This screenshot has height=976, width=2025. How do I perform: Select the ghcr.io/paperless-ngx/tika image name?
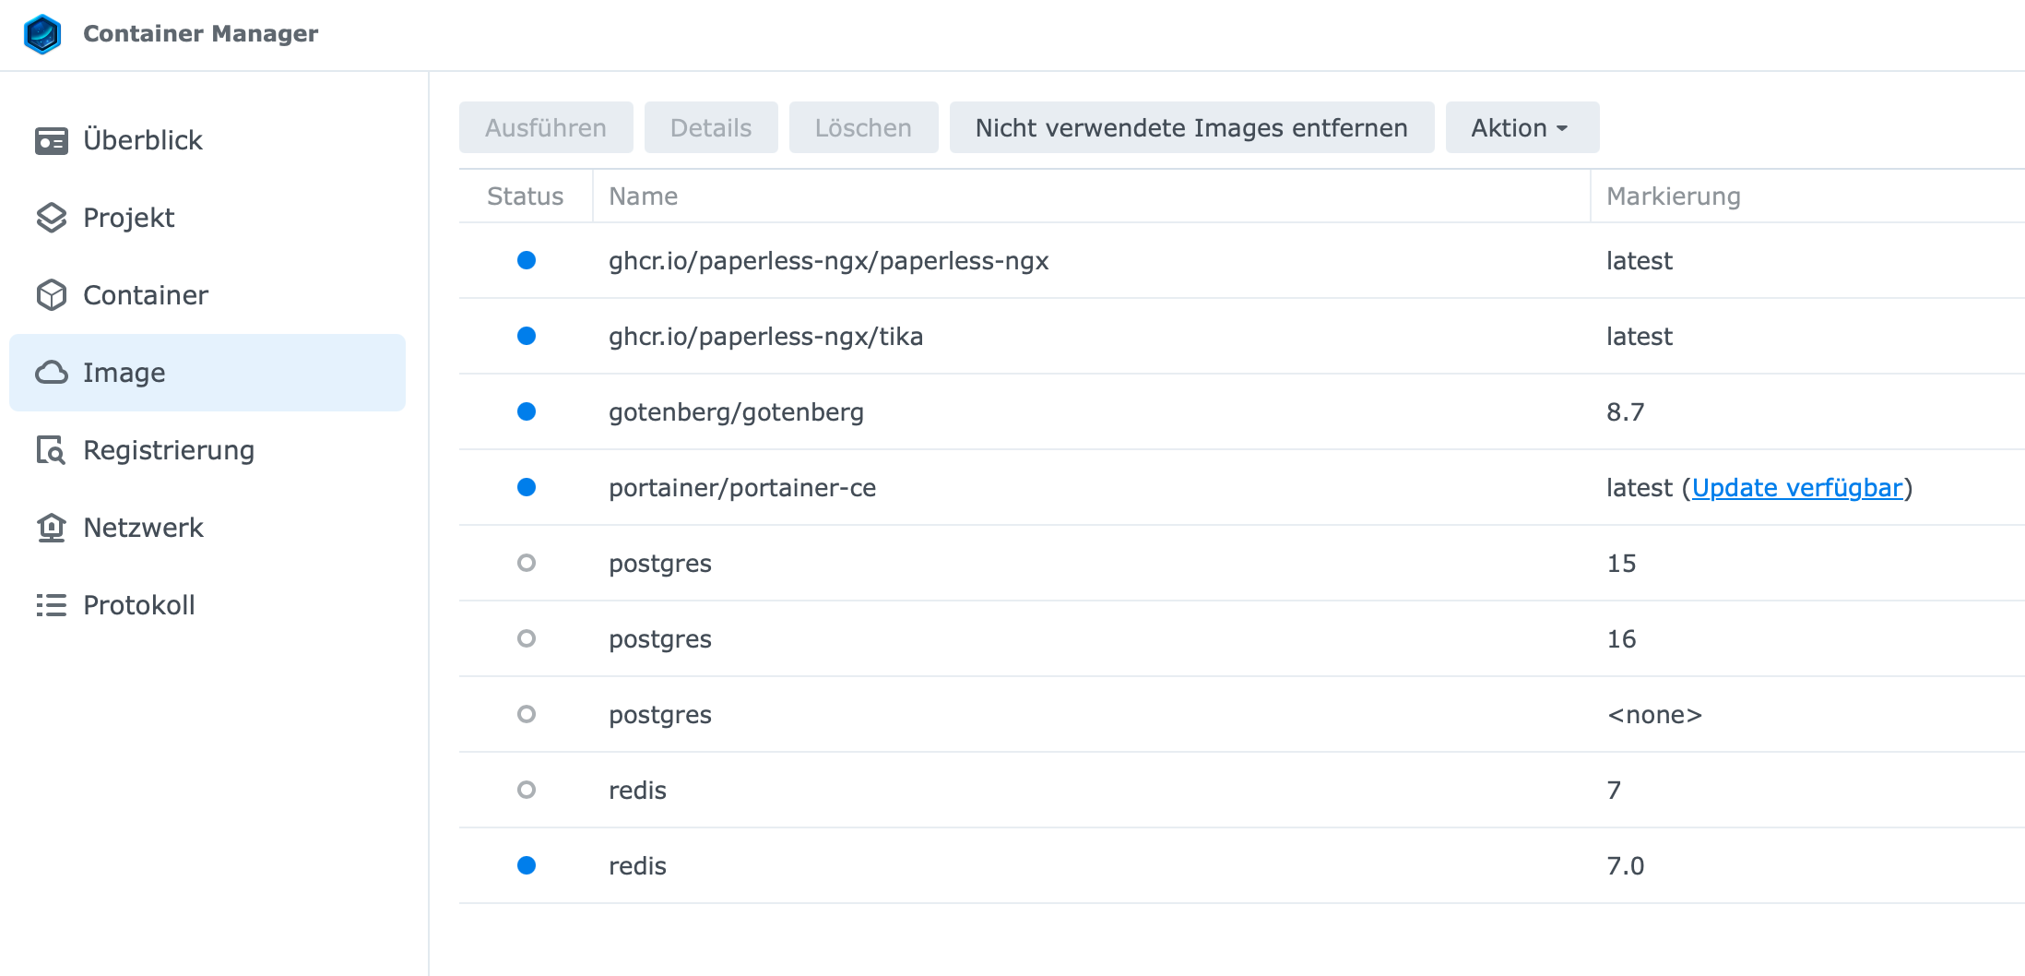(x=765, y=337)
